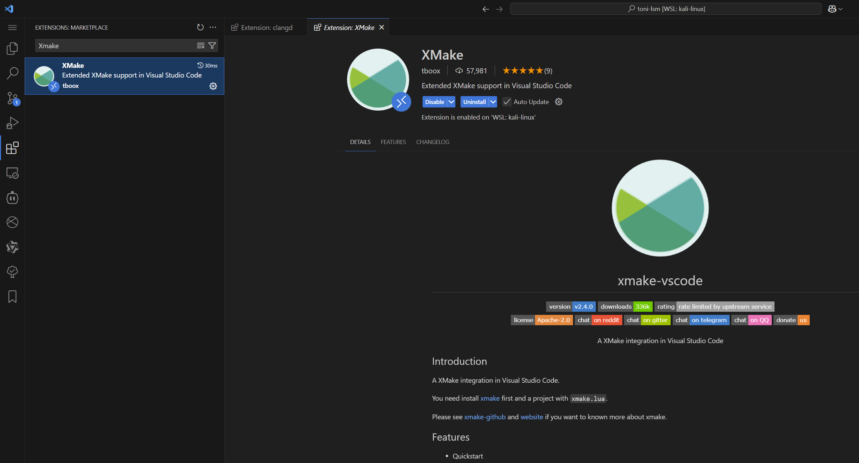Click the version v2.4.0 badge

click(571, 307)
